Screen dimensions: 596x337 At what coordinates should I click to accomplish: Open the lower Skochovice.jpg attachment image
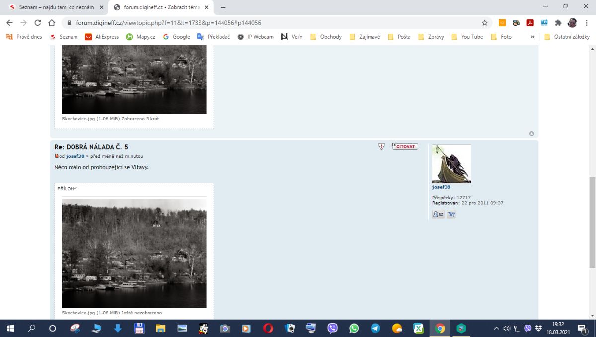point(134,253)
